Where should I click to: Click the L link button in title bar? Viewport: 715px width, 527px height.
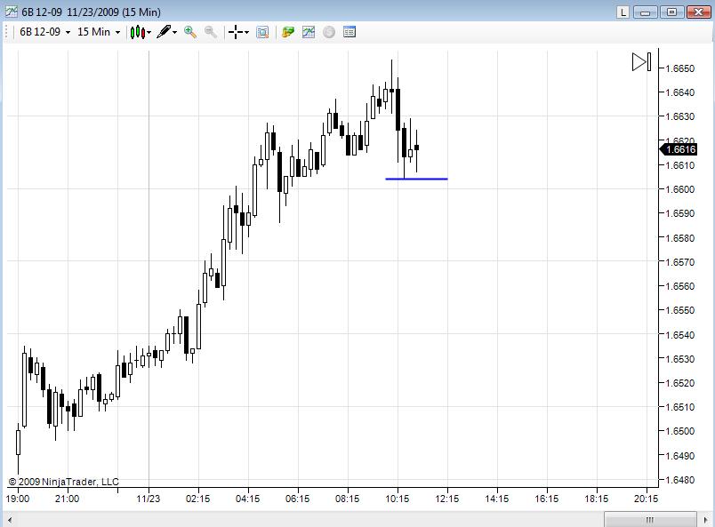623,12
